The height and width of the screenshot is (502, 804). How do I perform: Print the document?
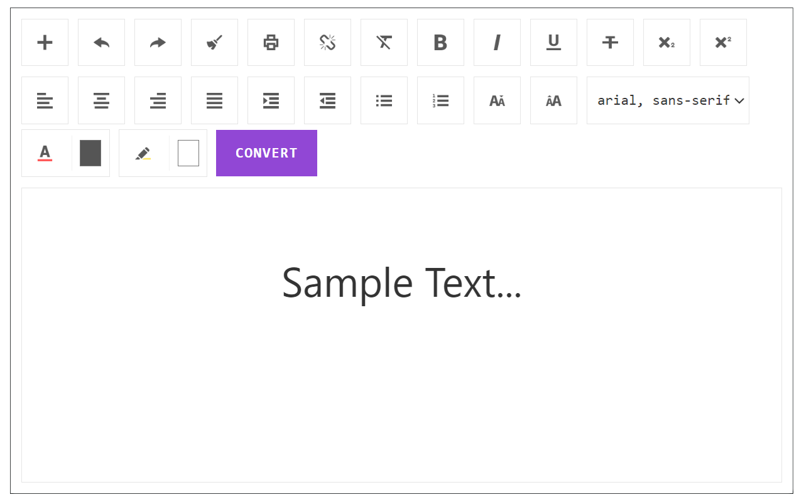point(271,43)
